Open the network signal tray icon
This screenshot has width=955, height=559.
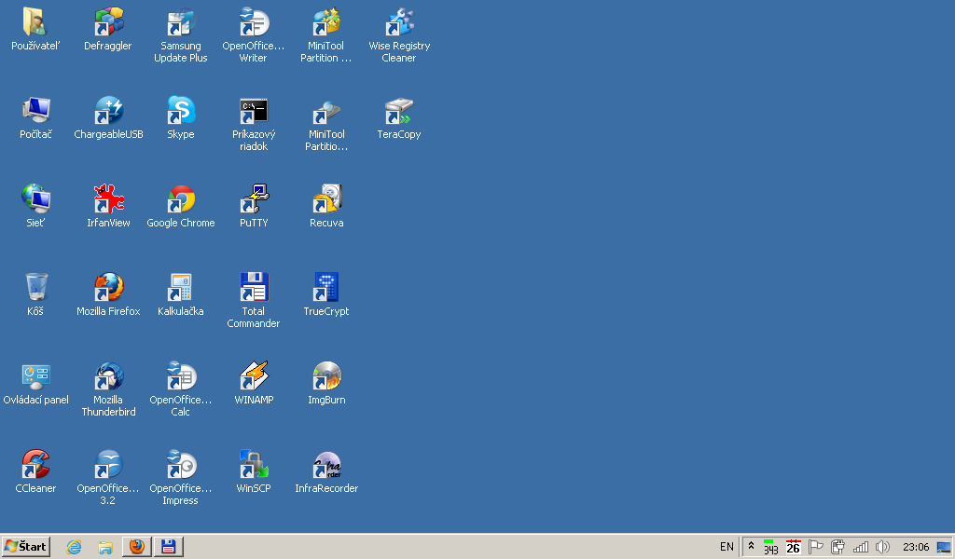point(861,547)
